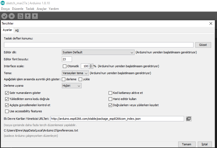Toggle Yükledikten sonra kodu doğrula

click(7, 99)
